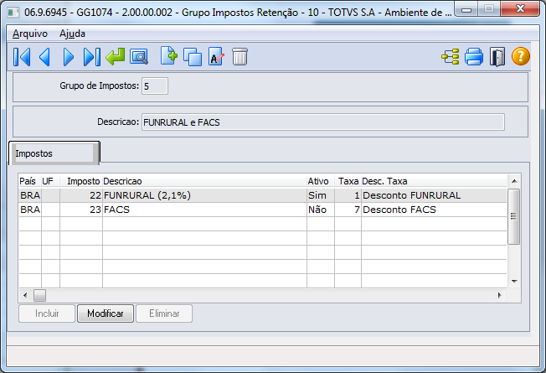Viewport: 546px width, 373px height.
Task: Go to the next record
Action: (69, 57)
